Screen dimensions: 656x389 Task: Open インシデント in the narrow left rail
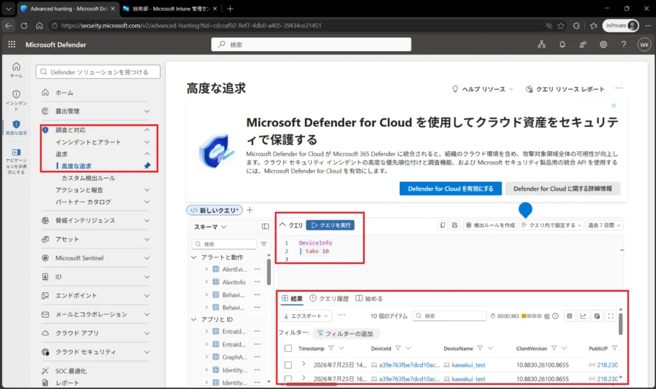point(16,100)
